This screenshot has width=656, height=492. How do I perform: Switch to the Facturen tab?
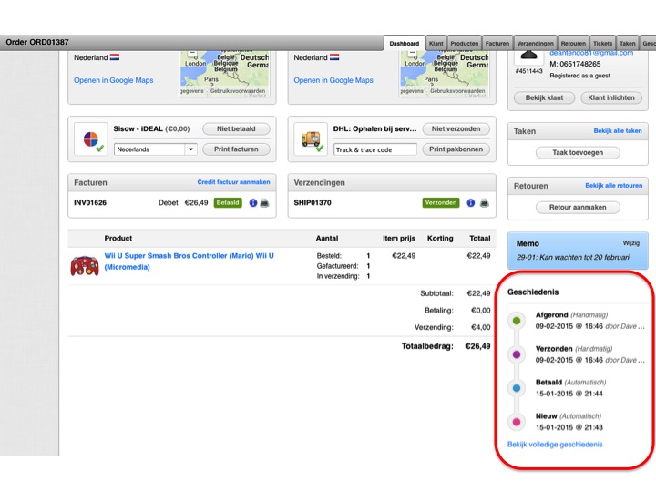tap(497, 43)
